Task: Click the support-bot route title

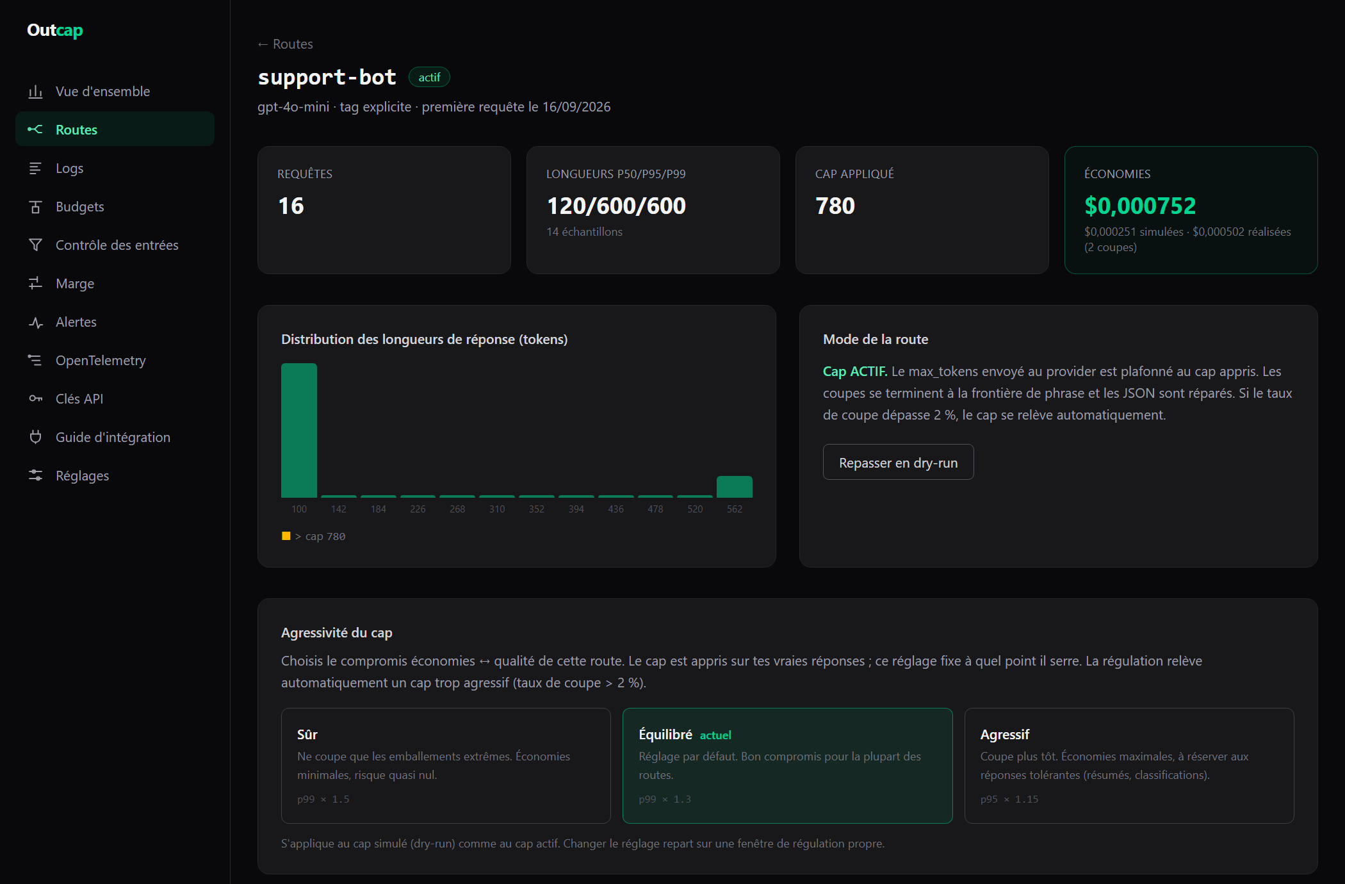Action: [327, 77]
